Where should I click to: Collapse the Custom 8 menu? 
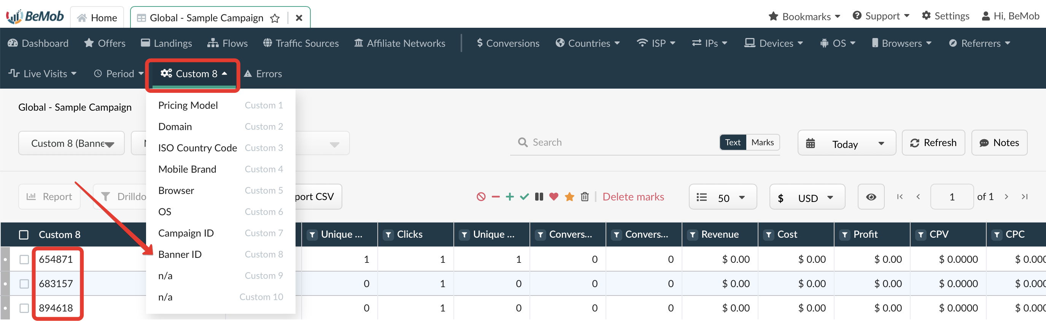click(x=193, y=74)
